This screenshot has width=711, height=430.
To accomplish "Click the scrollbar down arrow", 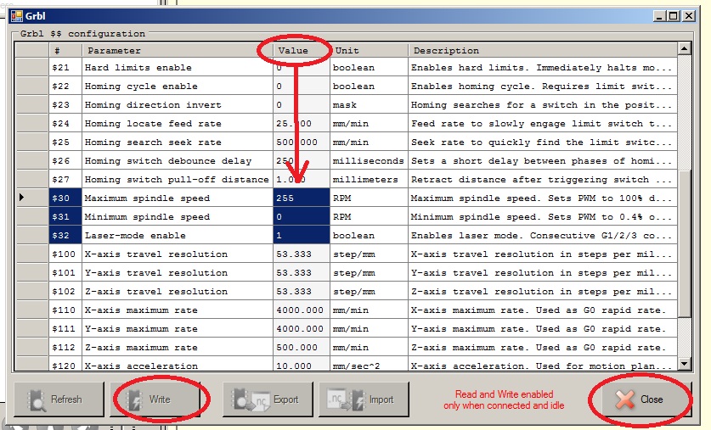I will click(684, 364).
